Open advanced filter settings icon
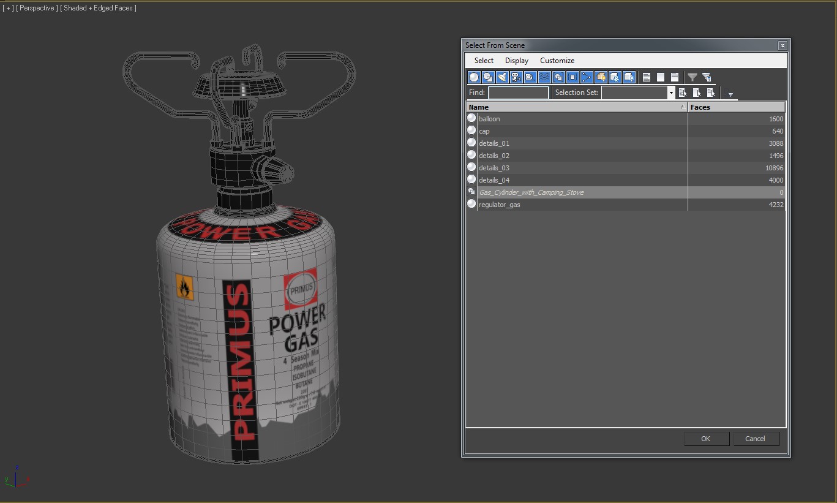The width and height of the screenshot is (837, 503). (707, 77)
